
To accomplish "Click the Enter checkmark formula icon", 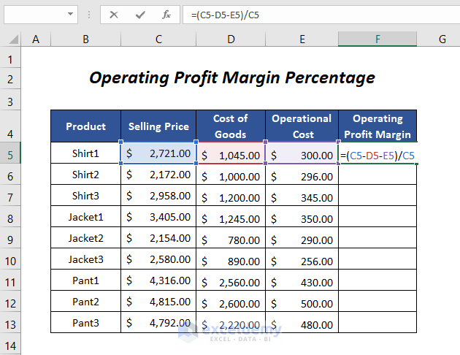I will click(x=139, y=15).
